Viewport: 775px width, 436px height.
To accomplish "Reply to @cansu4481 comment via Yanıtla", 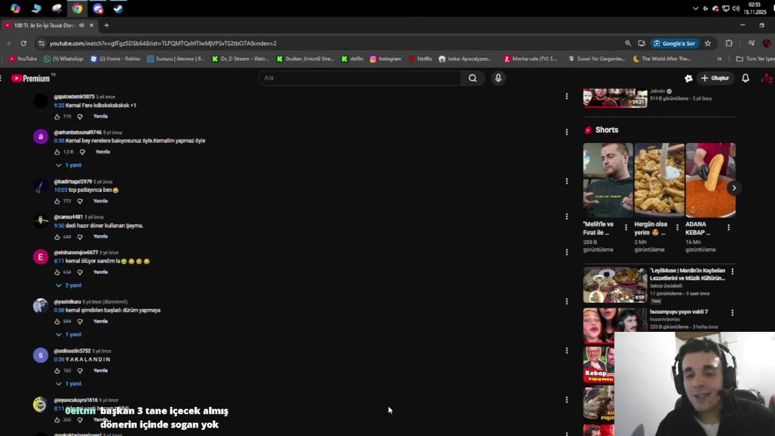I will pyautogui.click(x=101, y=237).
